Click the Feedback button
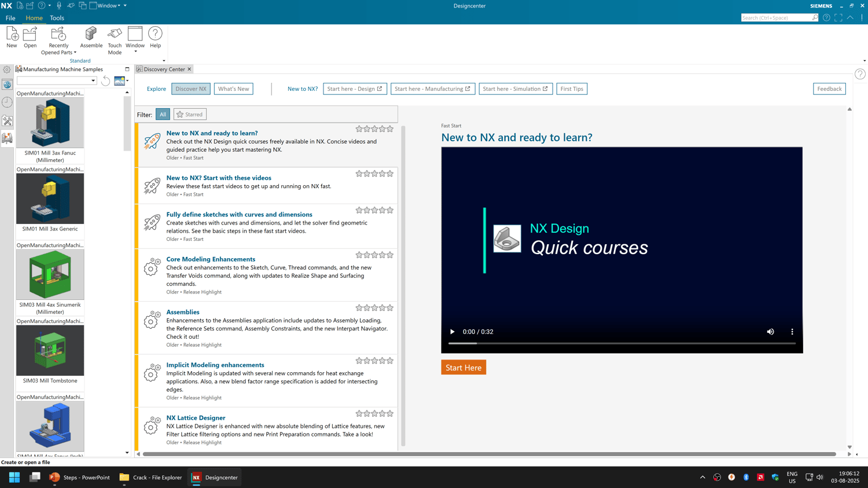The width and height of the screenshot is (868, 488). click(x=829, y=89)
